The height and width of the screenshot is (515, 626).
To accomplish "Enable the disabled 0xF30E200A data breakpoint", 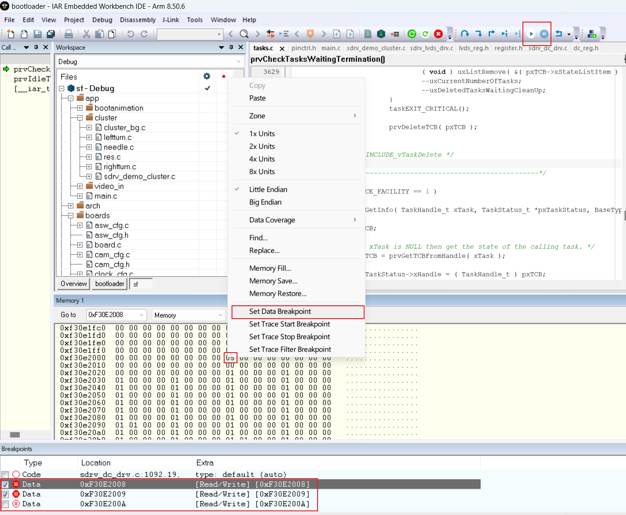I will click(5, 504).
